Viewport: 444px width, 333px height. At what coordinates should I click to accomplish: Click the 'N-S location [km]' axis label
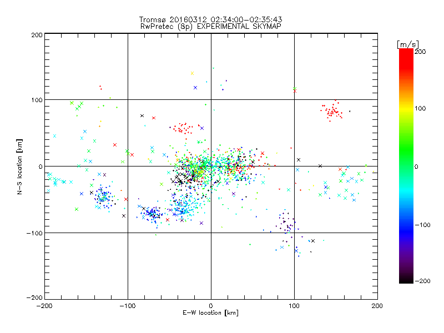tap(19, 167)
